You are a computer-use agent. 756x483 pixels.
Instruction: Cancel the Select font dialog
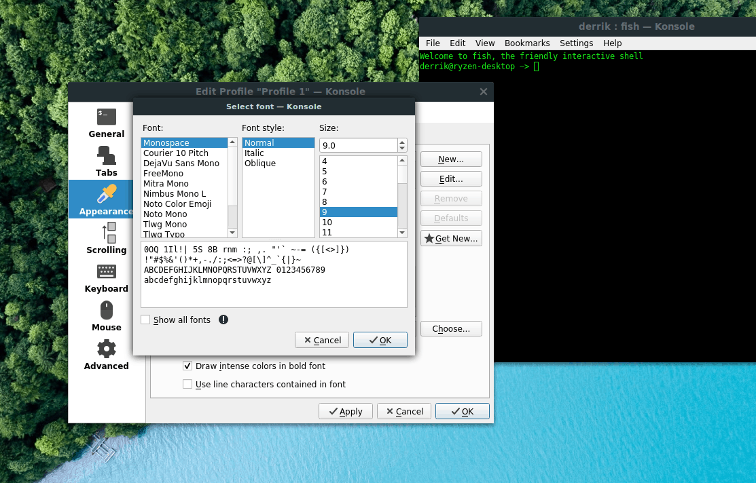click(x=321, y=340)
